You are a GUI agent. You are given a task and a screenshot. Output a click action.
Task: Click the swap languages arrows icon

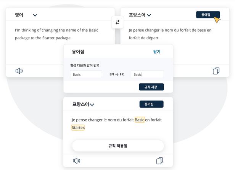(x=117, y=22)
